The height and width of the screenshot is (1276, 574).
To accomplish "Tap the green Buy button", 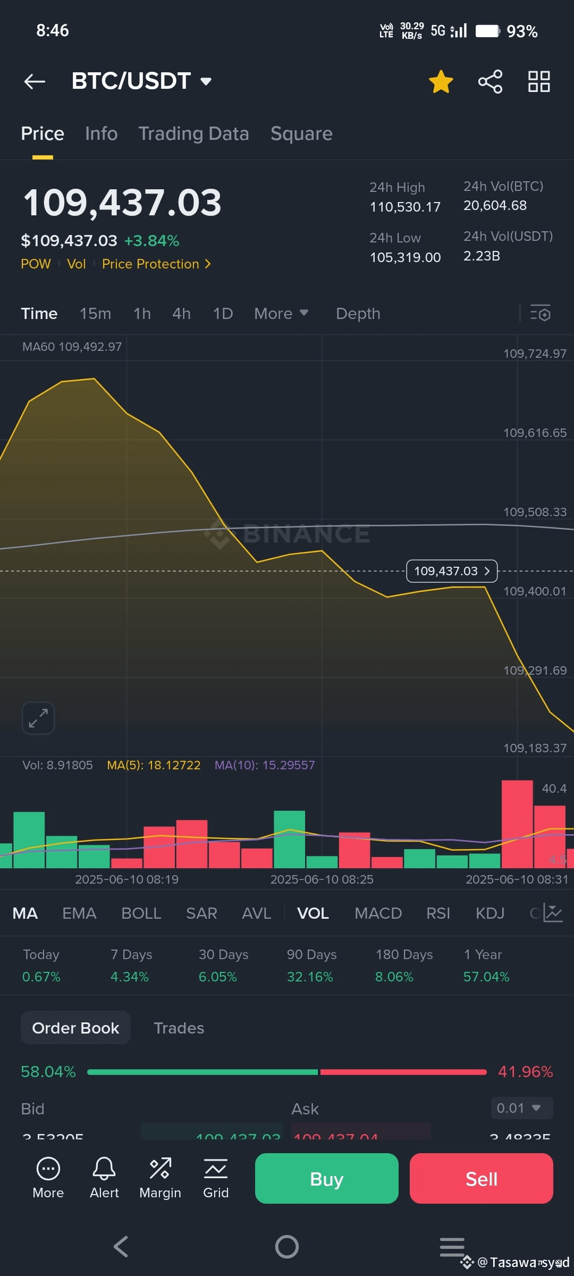I will pos(327,1178).
